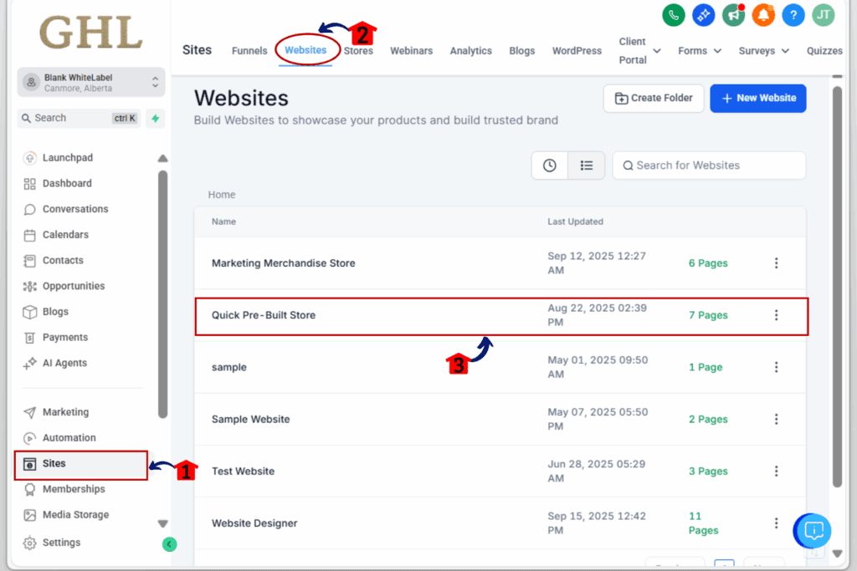This screenshot has height=571, width=857.
Task: Open the 6 Pages link
Action: click(x=708, y=263)
